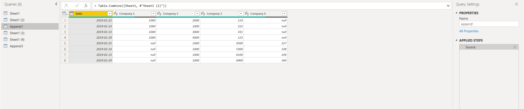Image resolution: width=524 pixels, height=109 pixels.
Task: Click Company 4 value 227 in row 5
Action: [266, 43]
